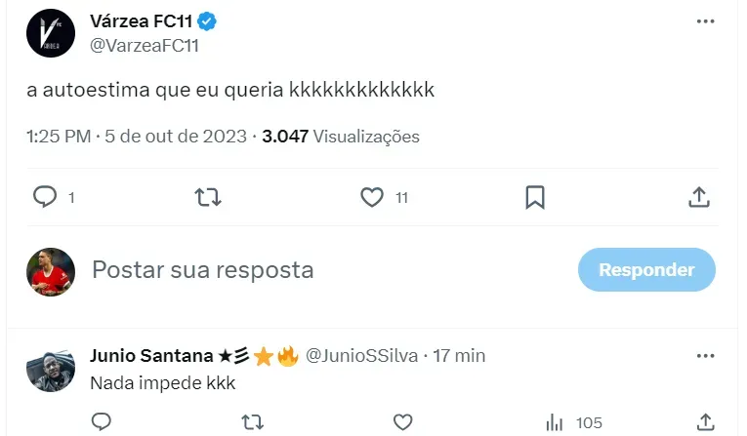
Task: Click your own avatar beside the reply box
Action: [x=50, y=270]
